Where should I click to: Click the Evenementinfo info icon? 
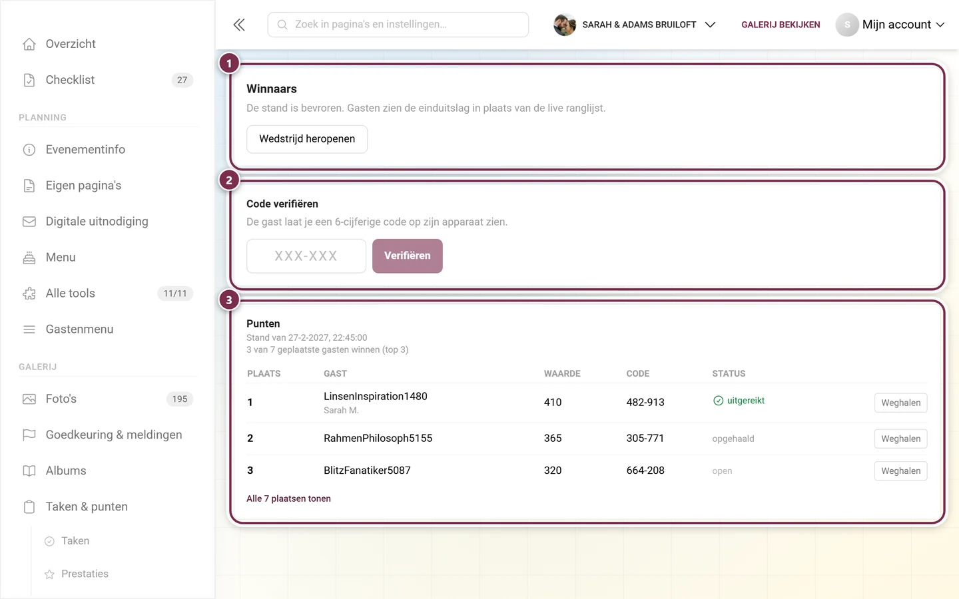[x=29, y=150]
